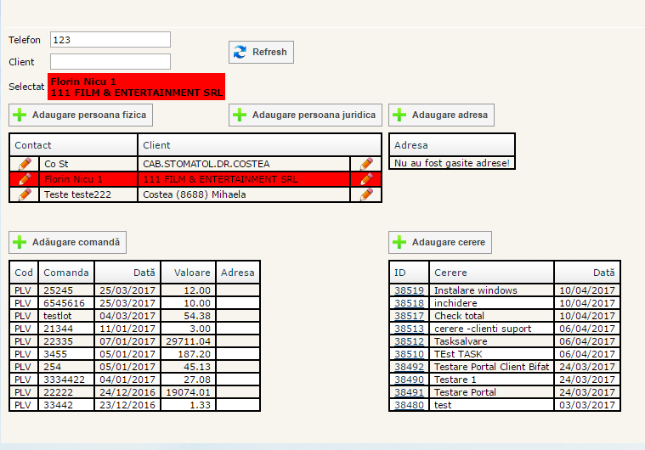
Task: Click Adaugare cerere button
Action: point(440,242)
